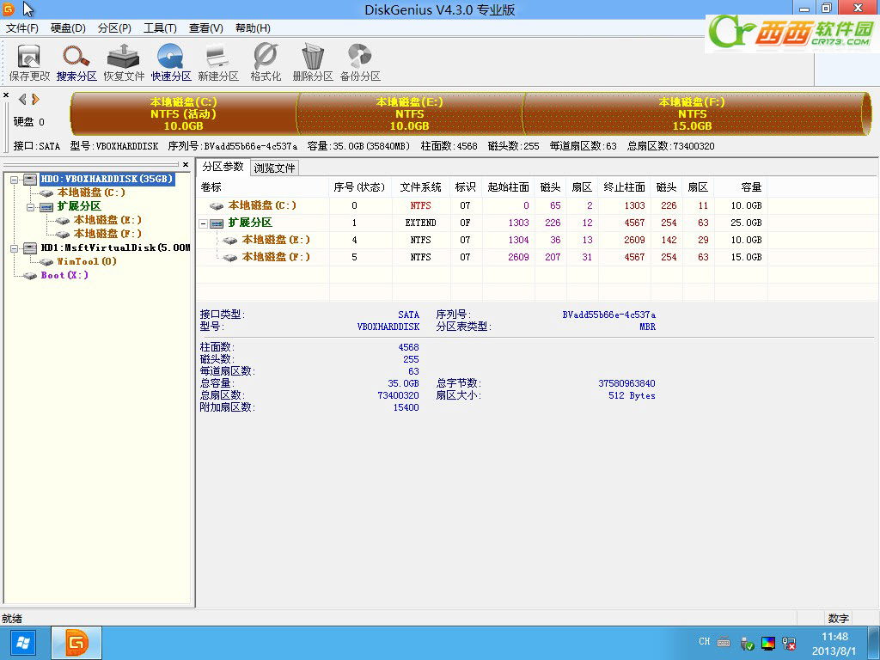Viewport: 880px width, 660px height.
Task: Click the 终止柱面 column header
Action: (624, 187)
